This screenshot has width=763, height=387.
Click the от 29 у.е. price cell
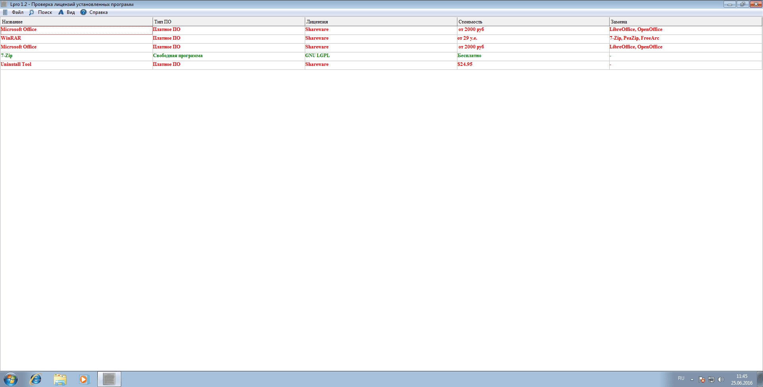(x=533, y=39)
